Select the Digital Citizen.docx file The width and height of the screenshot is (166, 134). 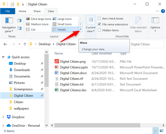[71, 73]
